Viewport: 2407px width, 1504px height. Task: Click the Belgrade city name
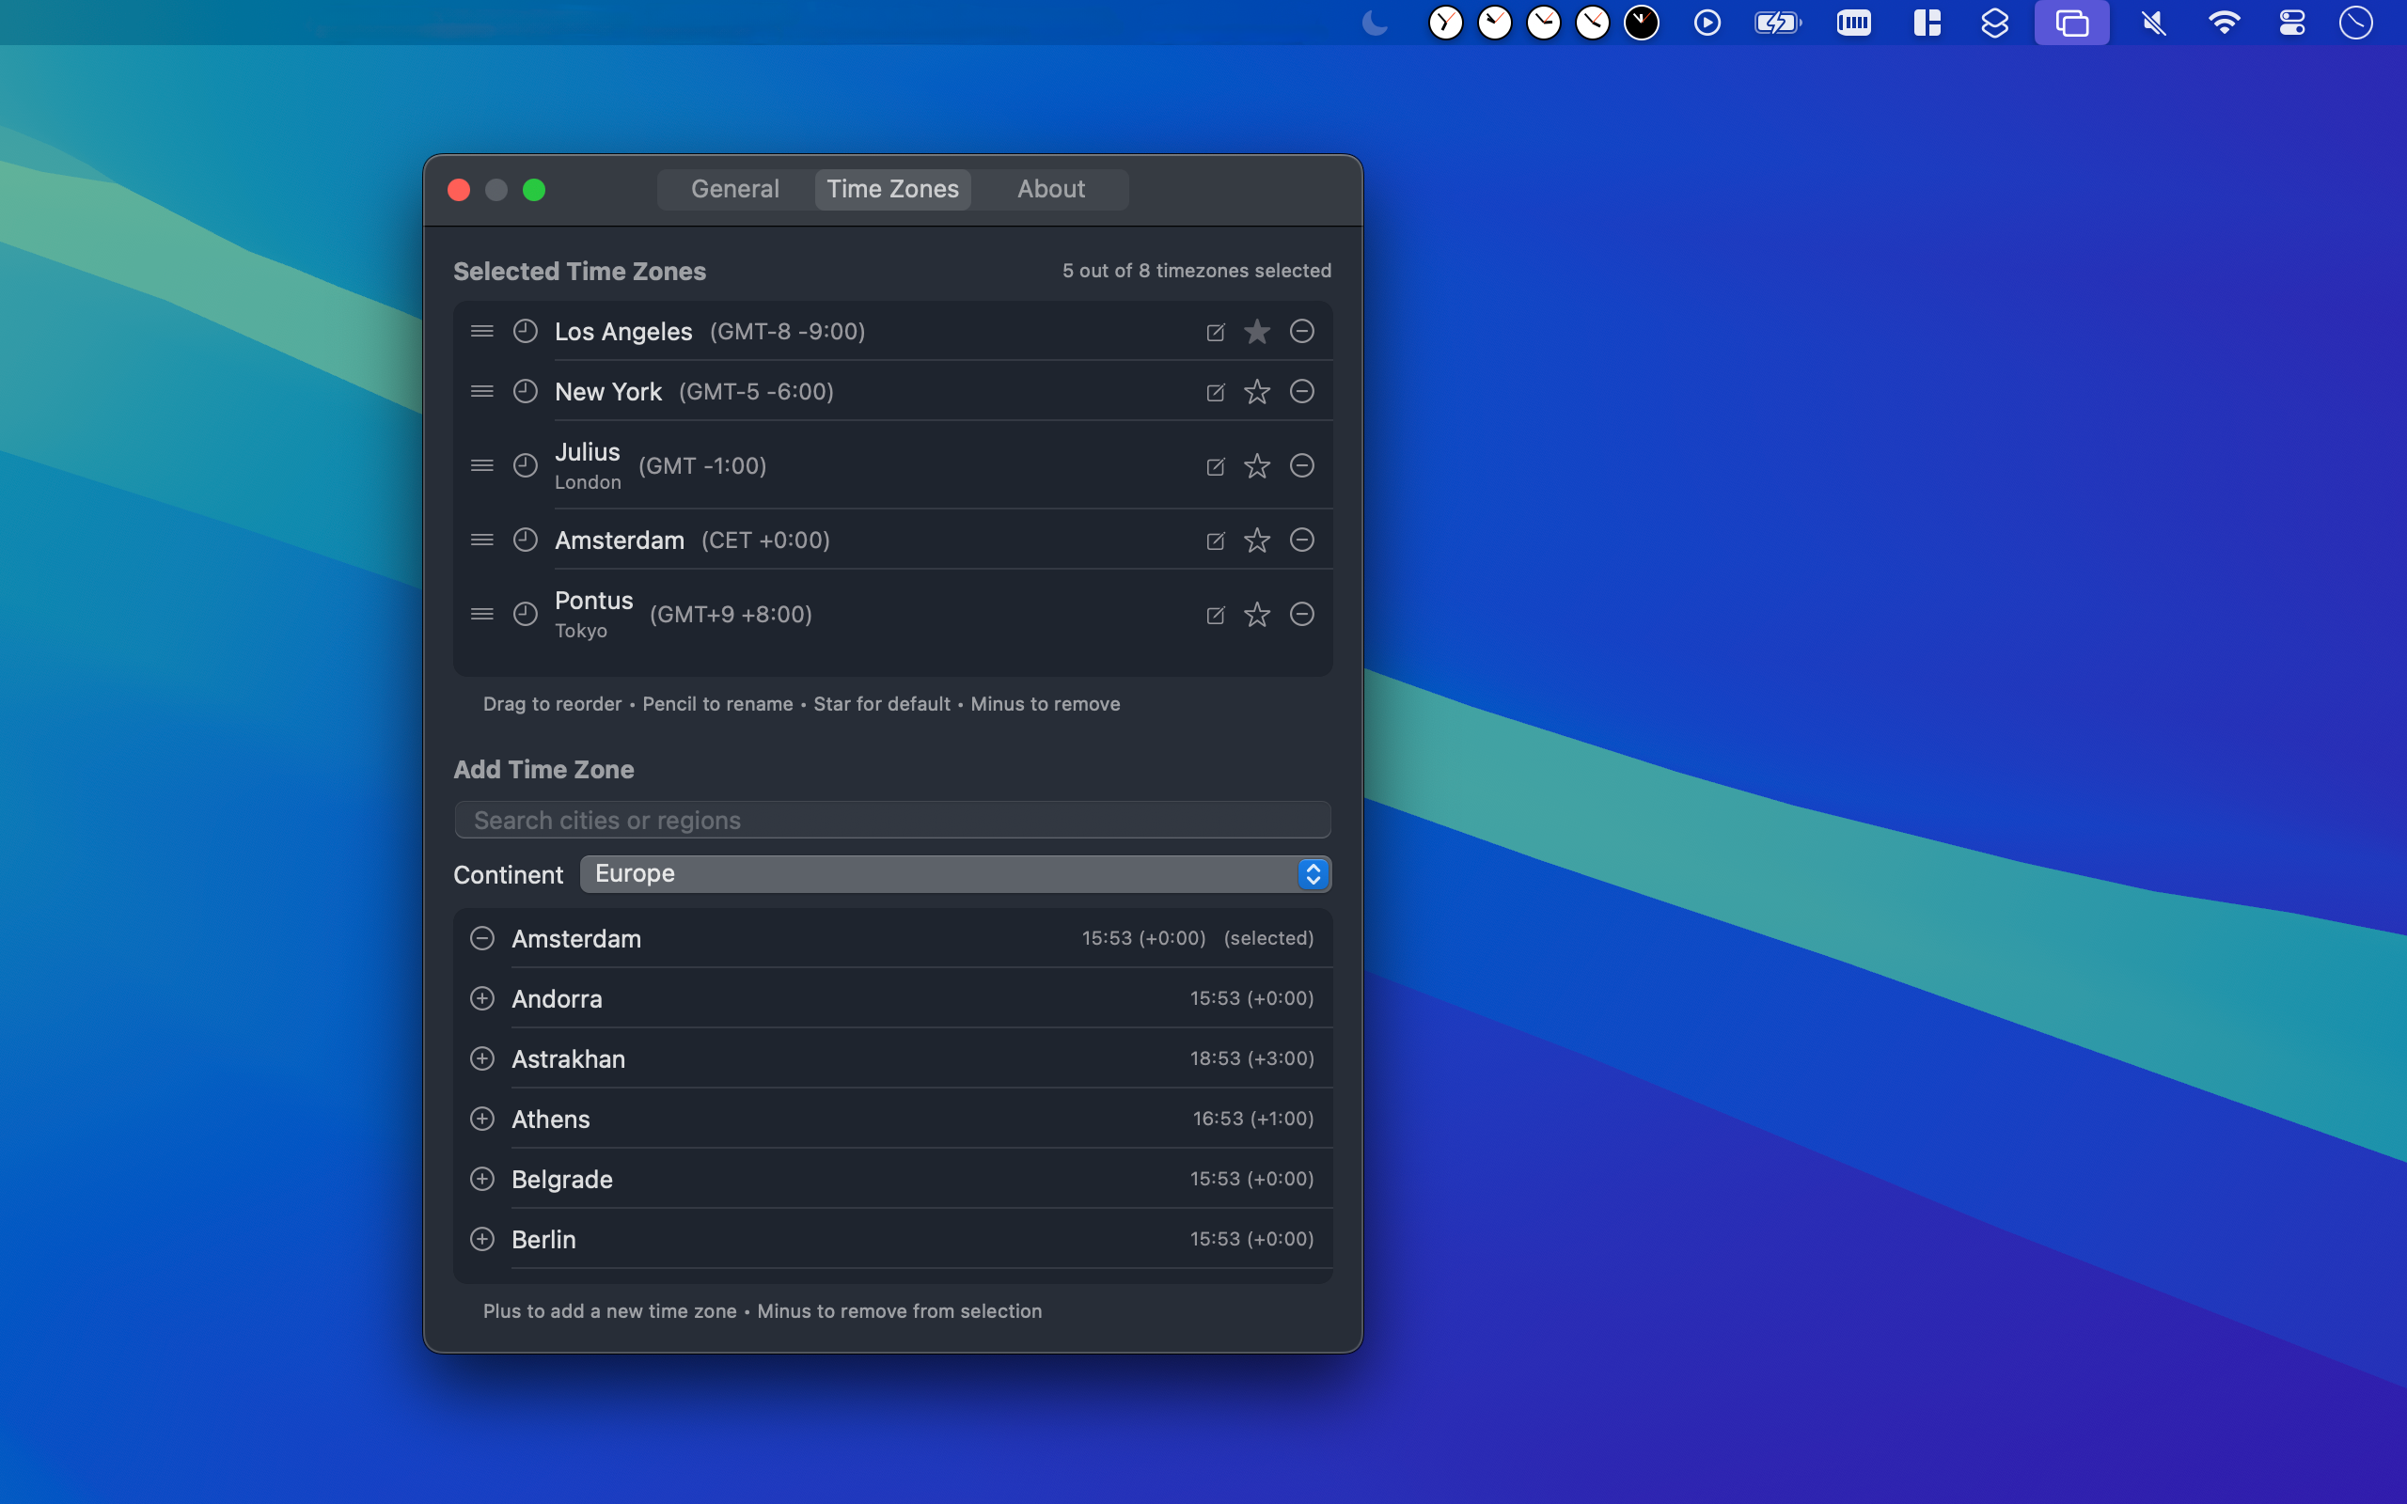pyautogui.click(x=562, y=1180)
